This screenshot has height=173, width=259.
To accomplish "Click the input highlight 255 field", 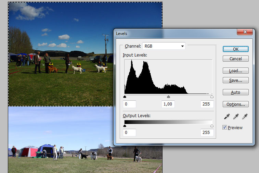I will pos(207,104).
